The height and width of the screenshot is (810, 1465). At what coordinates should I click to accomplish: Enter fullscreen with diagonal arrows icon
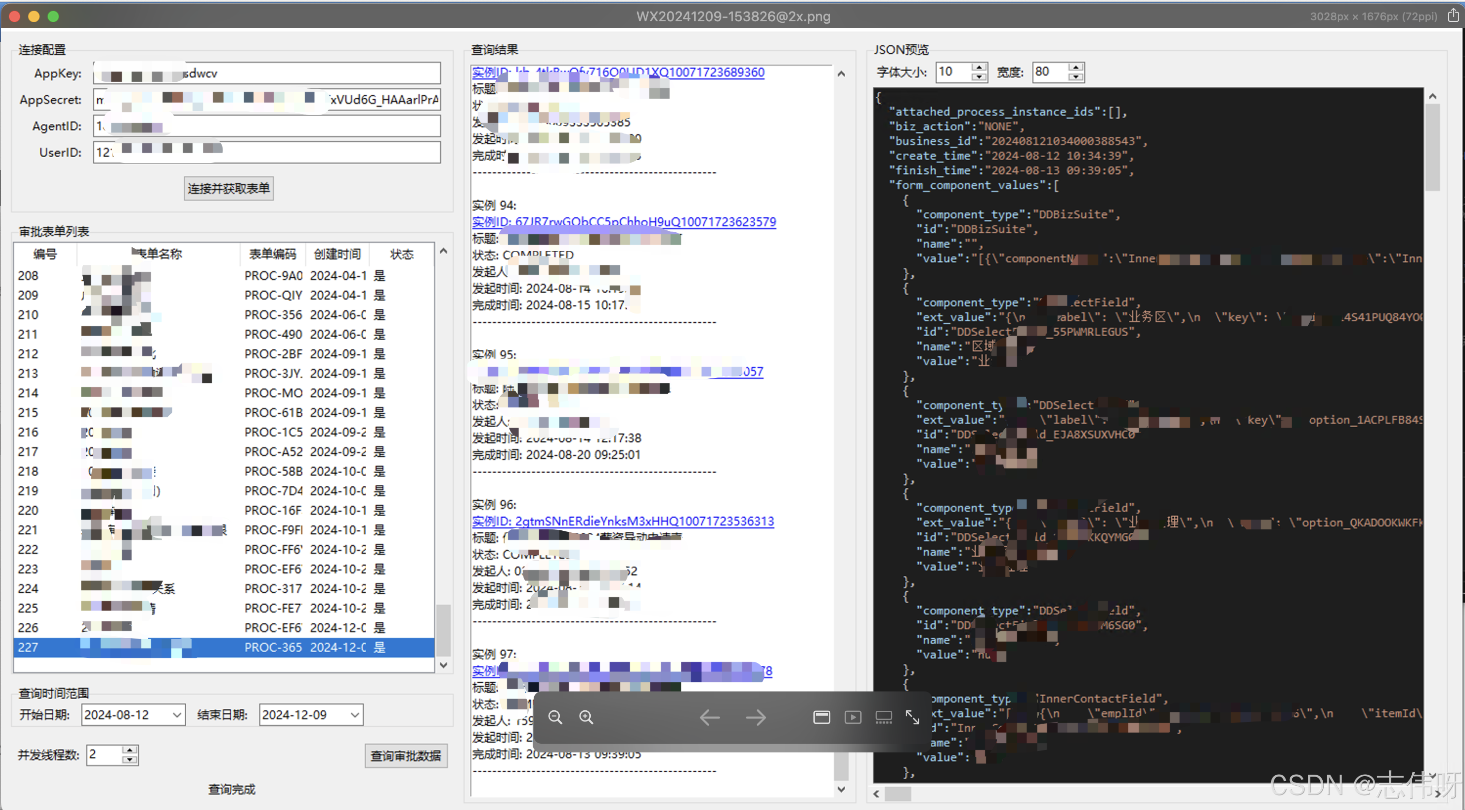[x=912, y=717]
